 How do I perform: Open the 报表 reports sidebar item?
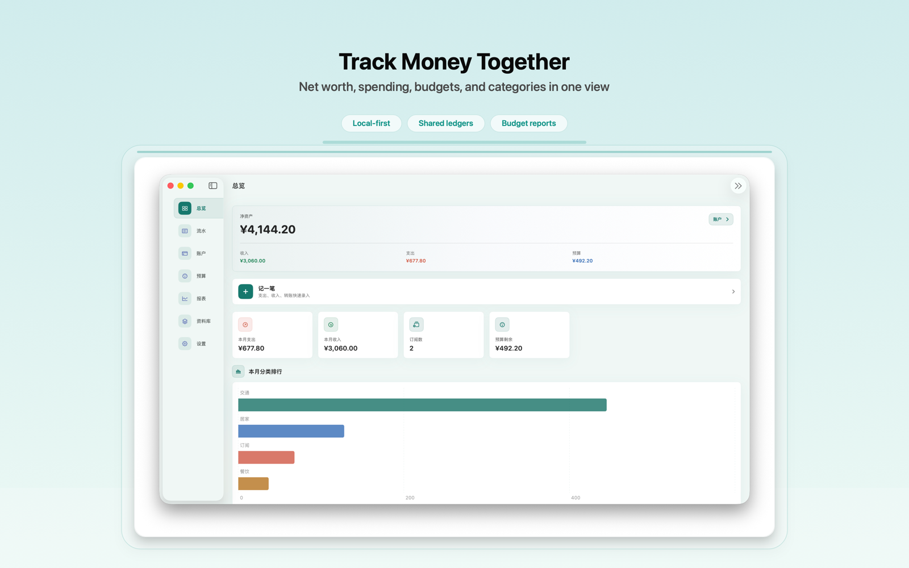(x=198, y=298)
